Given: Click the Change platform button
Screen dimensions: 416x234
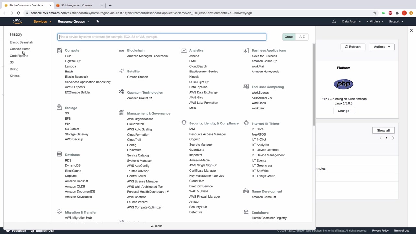Looking at the screenshot, I should point(344,111).
